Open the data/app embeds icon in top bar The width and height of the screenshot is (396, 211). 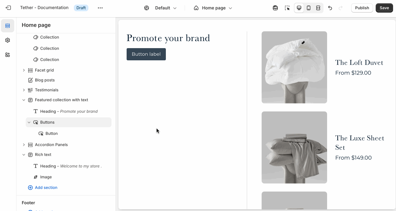[x=275, y=8]
